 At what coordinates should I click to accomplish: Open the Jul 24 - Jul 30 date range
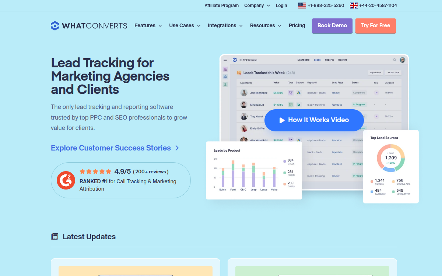point(393,73)
